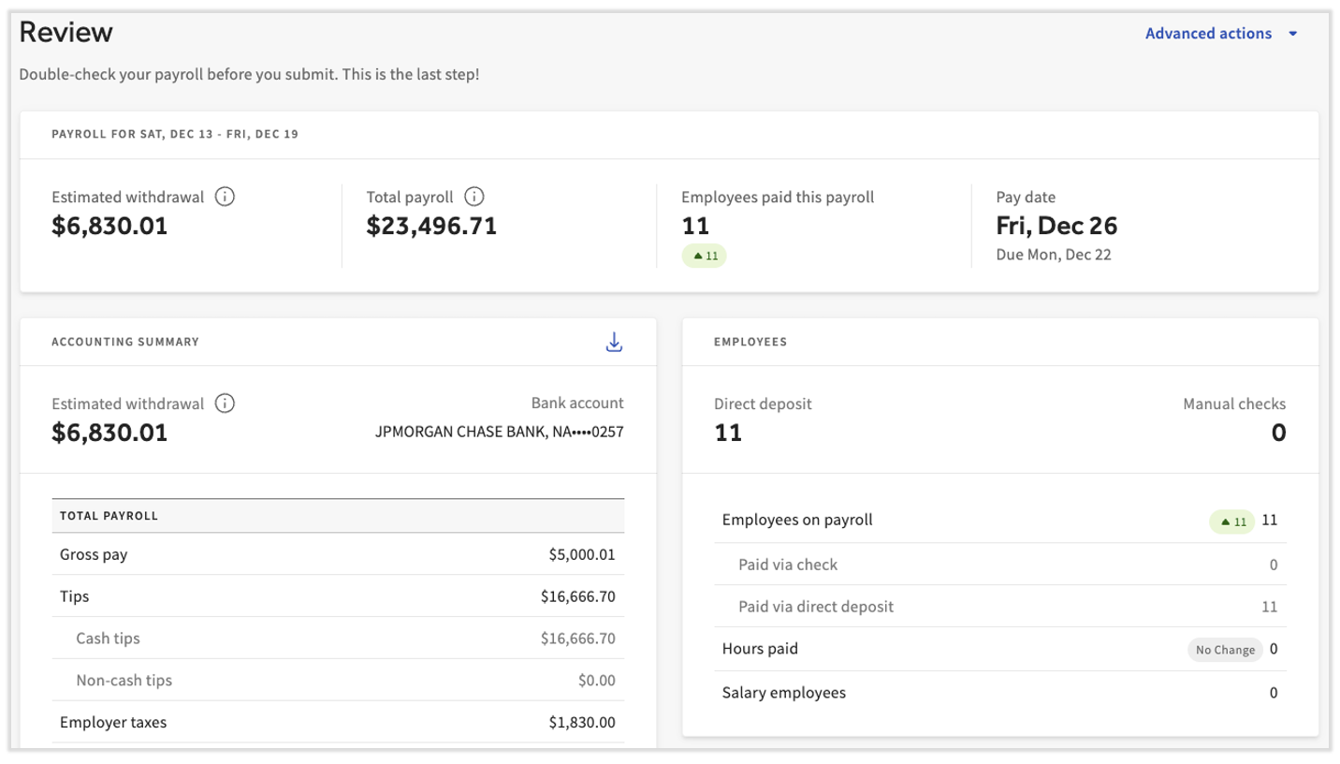The width and height of the screenshot is (1340, 764).
Task: Select the Employer taxes row
Action: coord(110,722)
